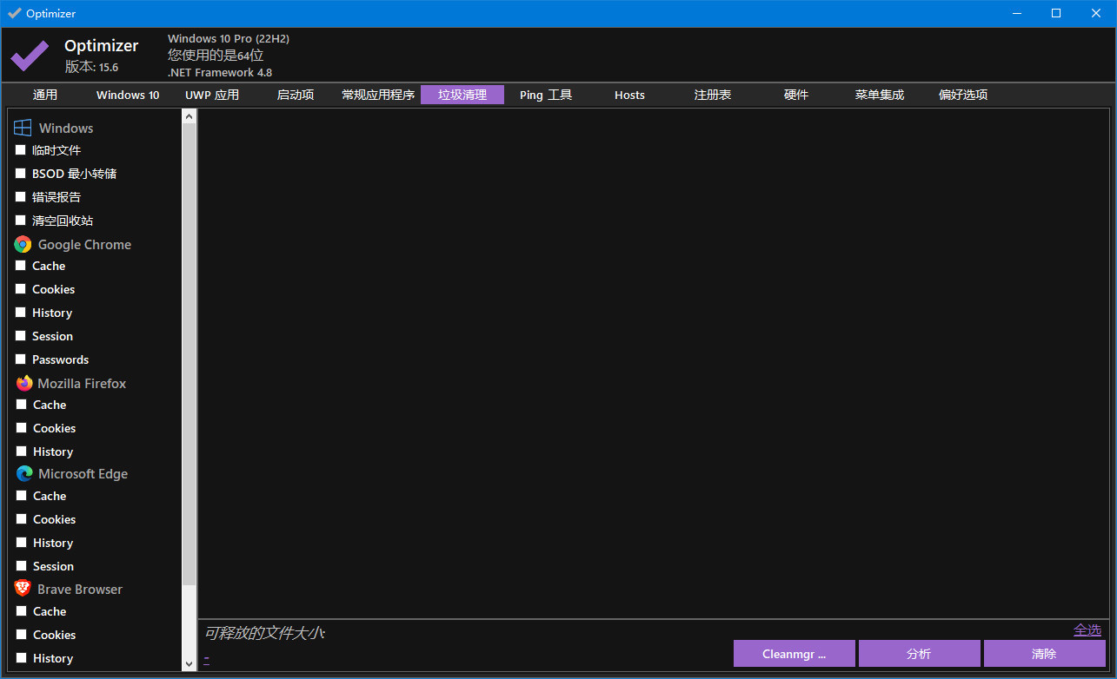Click the Google Chrome icon
The image size is (1117, 679).
pos(23,245)
